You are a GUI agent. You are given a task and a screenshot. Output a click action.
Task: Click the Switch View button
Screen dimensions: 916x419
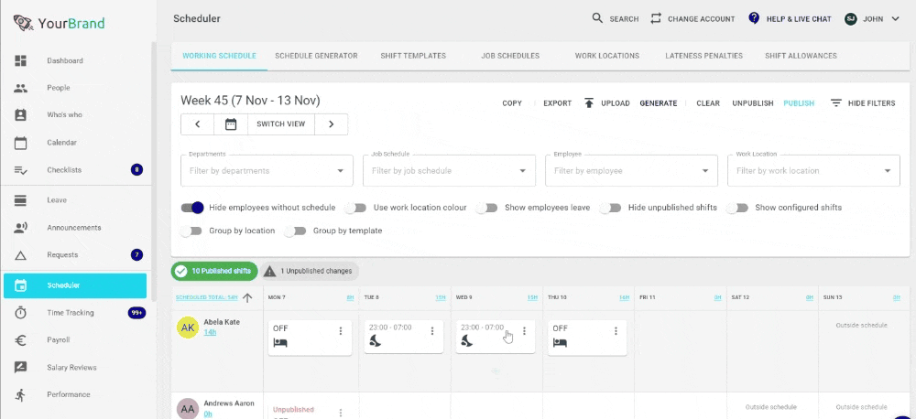pyautogui.click(x=281, y=124)
